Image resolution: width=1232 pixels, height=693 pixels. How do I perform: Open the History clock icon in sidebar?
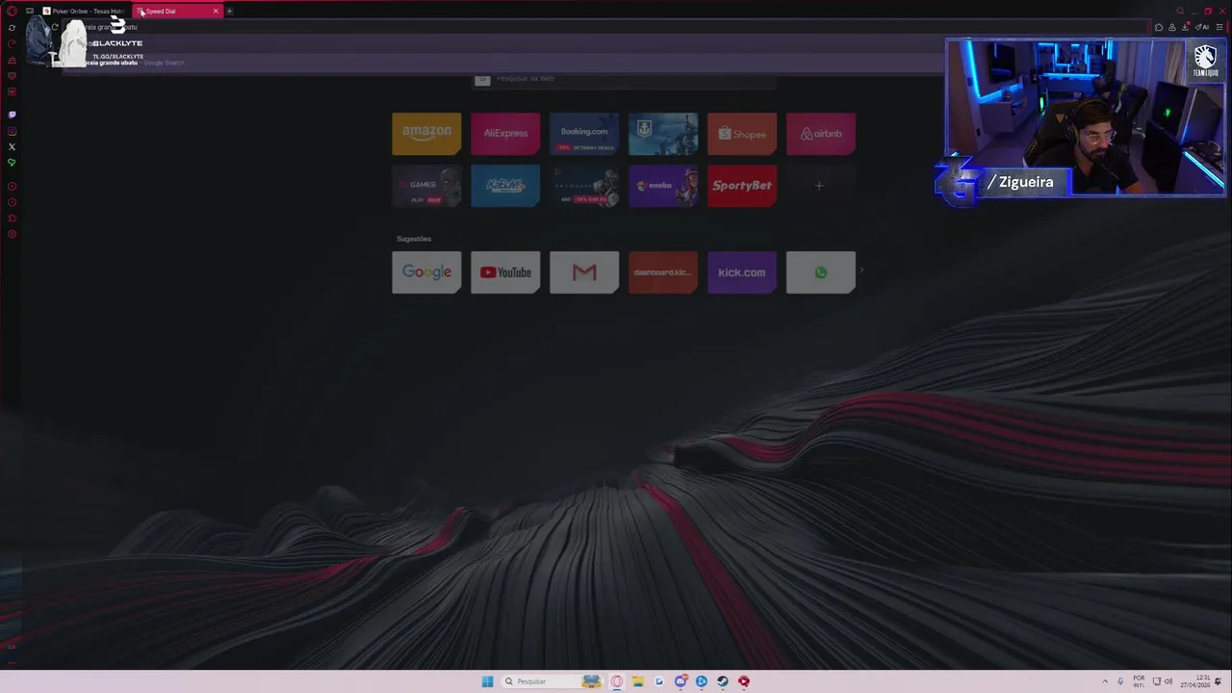[x=12, y=202]
